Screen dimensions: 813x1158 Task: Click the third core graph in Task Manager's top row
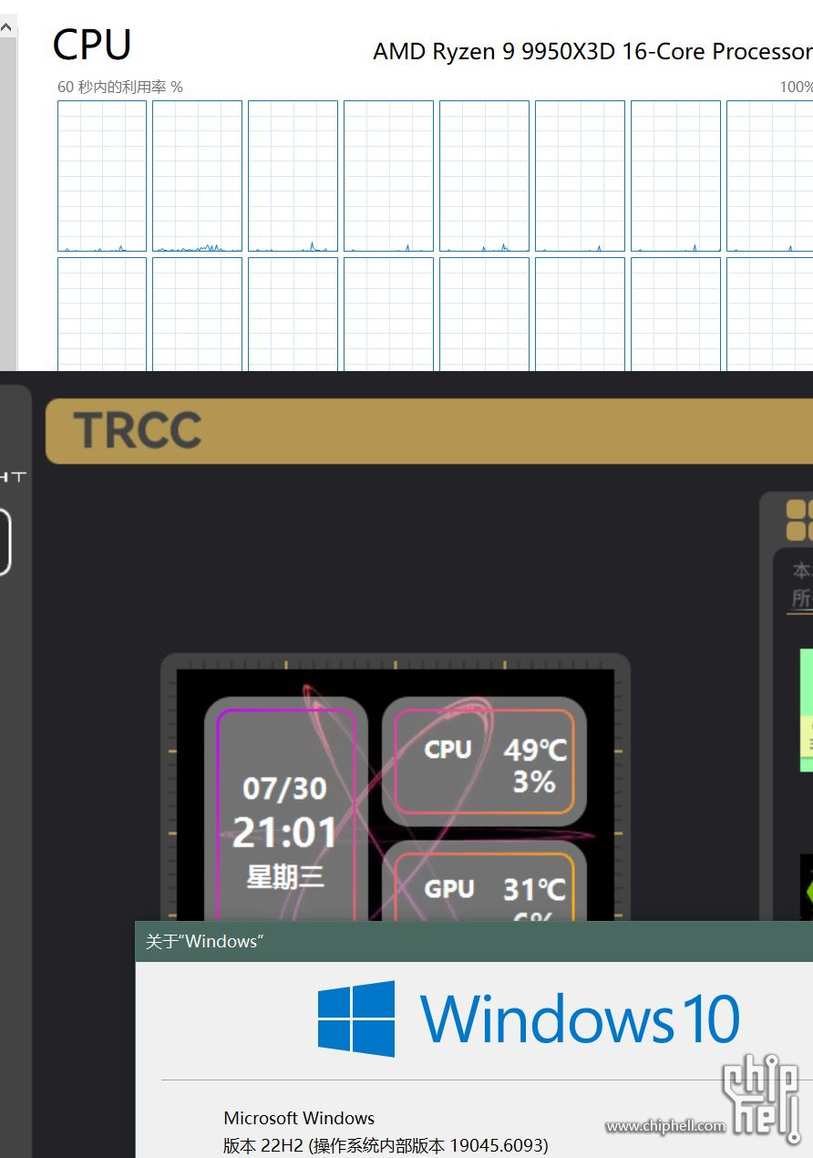coord(293,176)
